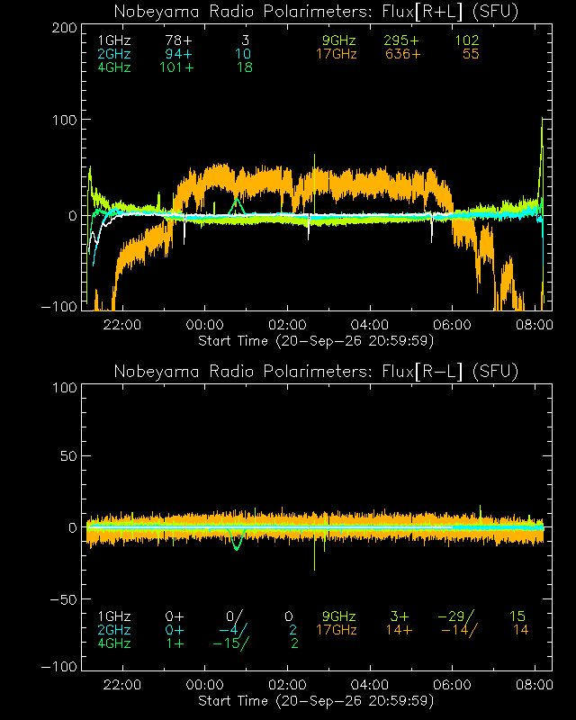
Task: Click the green 4GHz dip in bottom plot
Action: pos(237,549)
